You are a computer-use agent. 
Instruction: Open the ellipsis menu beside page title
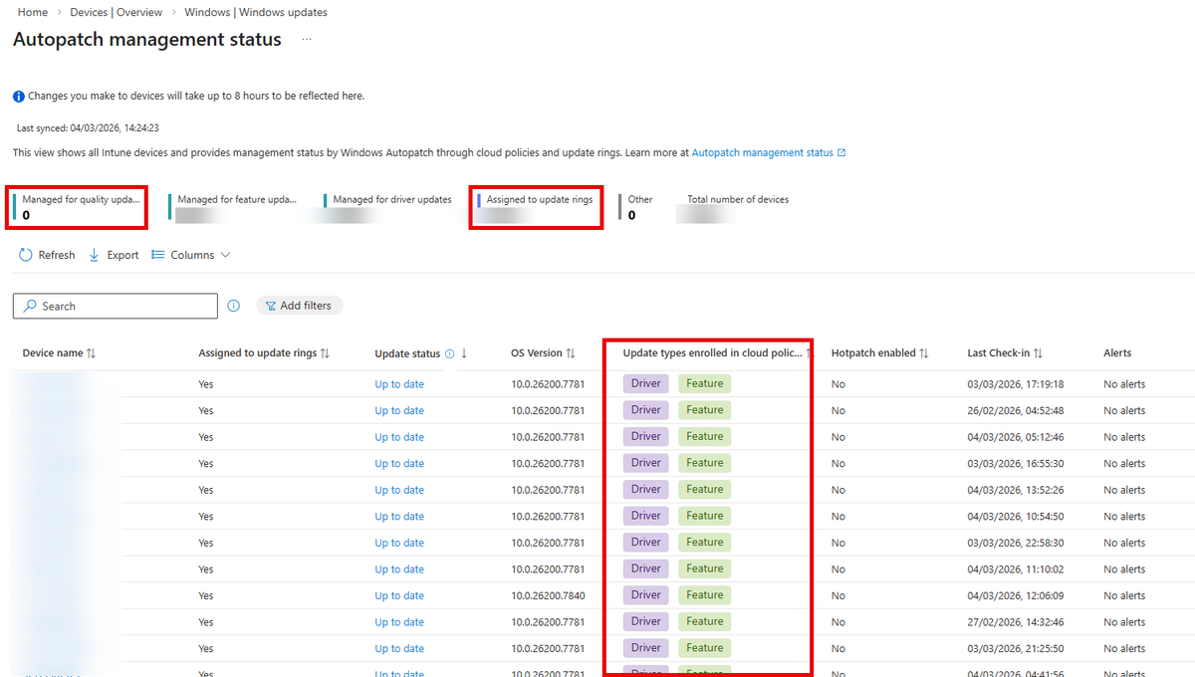pyautogui.click(x=307, y=40)
